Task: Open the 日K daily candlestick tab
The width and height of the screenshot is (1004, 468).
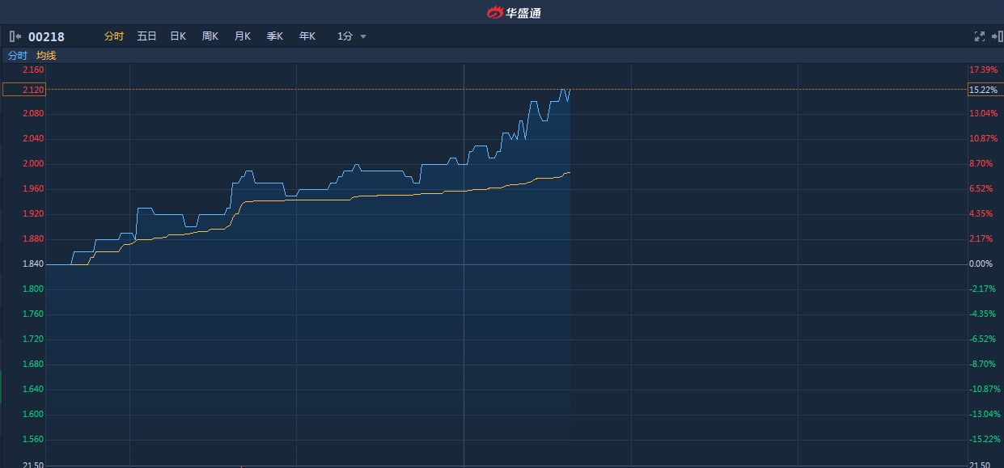Action: click(178, 36)
